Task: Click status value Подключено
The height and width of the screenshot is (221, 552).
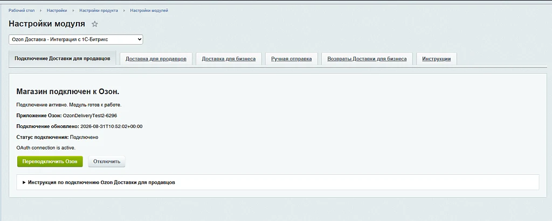Action: [x=84, y=137]
